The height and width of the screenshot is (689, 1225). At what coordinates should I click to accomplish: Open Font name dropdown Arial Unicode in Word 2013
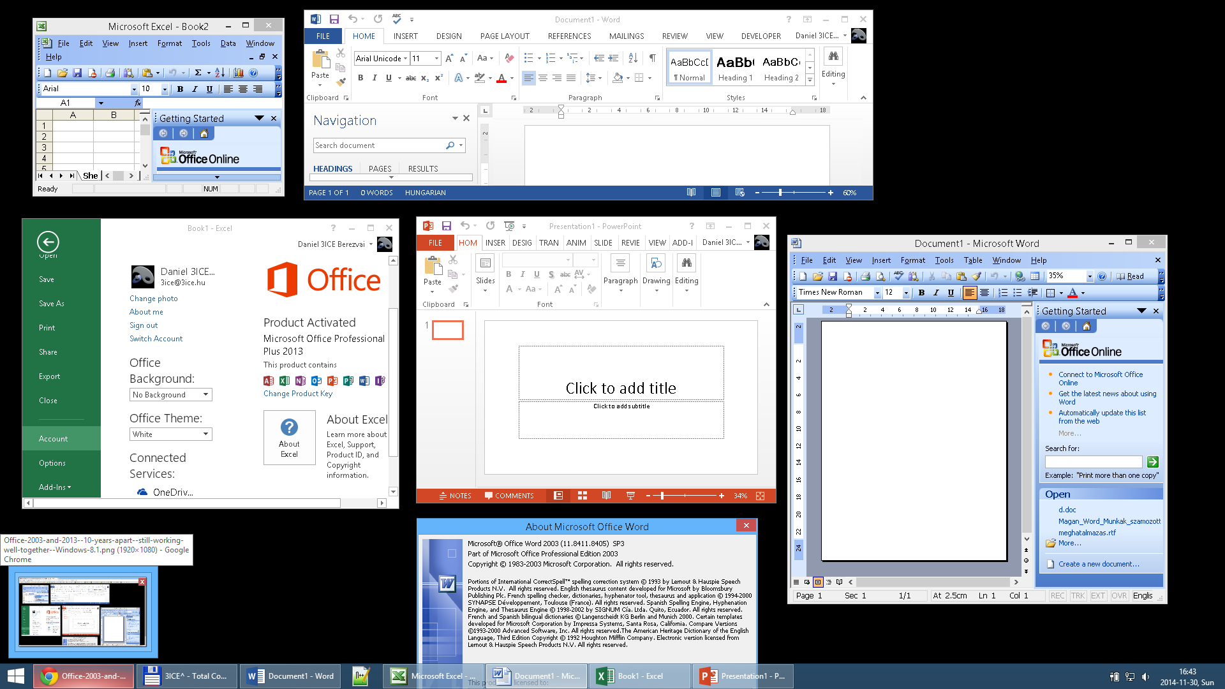point(406,58)
